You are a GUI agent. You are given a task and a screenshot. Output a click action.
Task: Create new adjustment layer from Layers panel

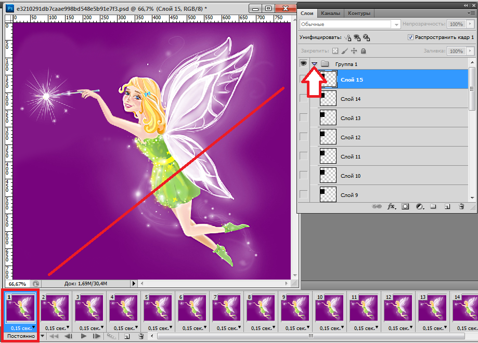tap(419, 206)
